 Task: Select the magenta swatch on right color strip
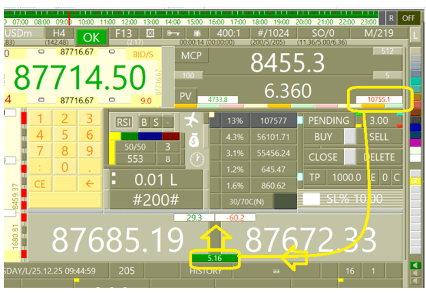tap(415, 142)
